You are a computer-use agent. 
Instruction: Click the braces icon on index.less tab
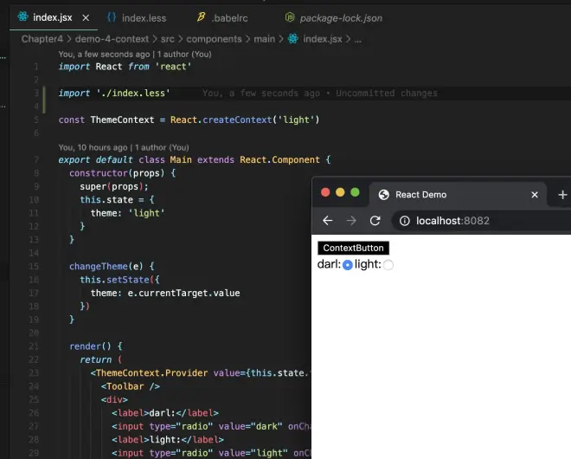[112, 17]
